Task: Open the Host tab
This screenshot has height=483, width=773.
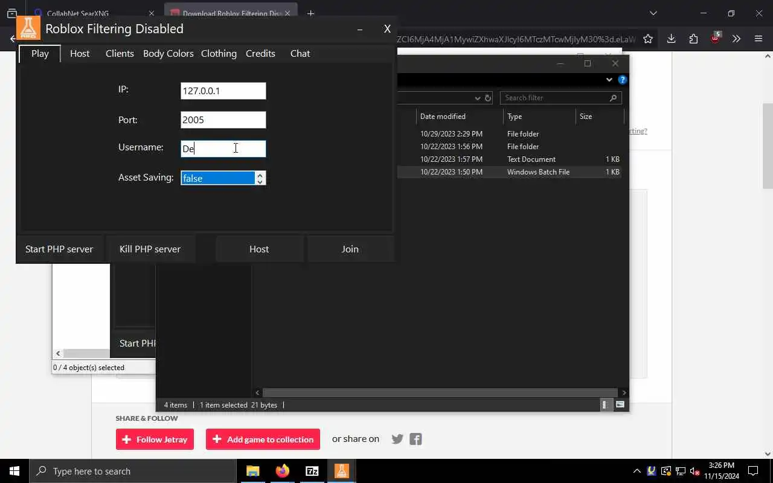Action: pos(80,53)
